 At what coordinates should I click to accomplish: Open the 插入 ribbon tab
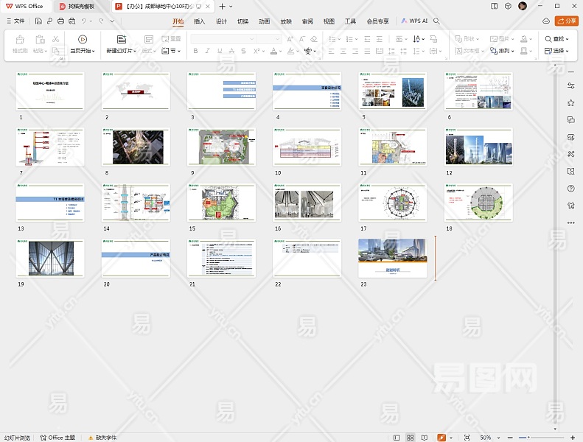(199, 21)
